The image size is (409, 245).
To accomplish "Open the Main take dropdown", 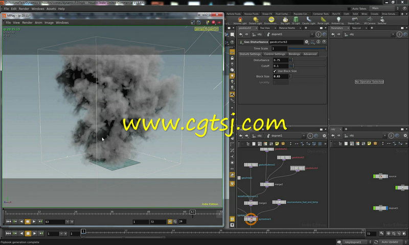I will pos(385,8).
